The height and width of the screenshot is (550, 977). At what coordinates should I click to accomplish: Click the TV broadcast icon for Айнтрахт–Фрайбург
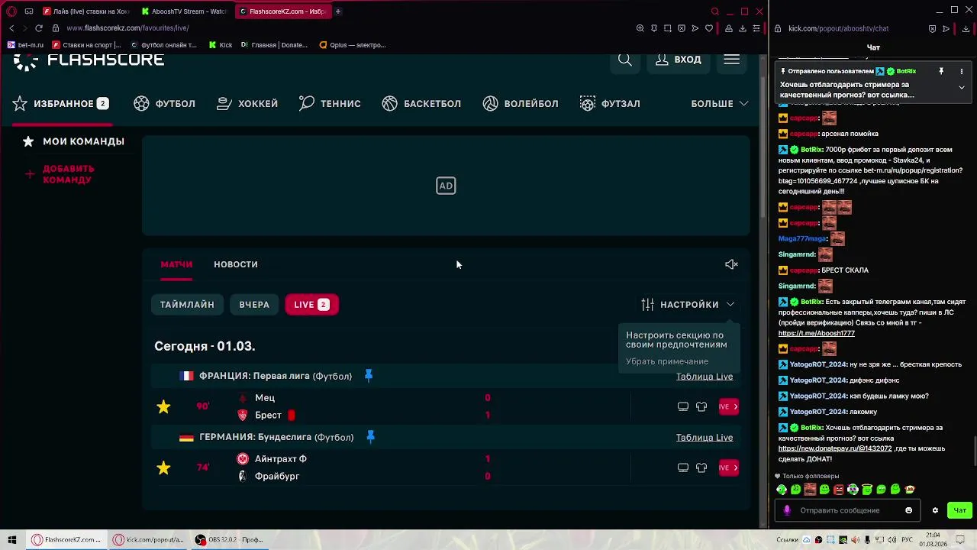pos(683,467)
